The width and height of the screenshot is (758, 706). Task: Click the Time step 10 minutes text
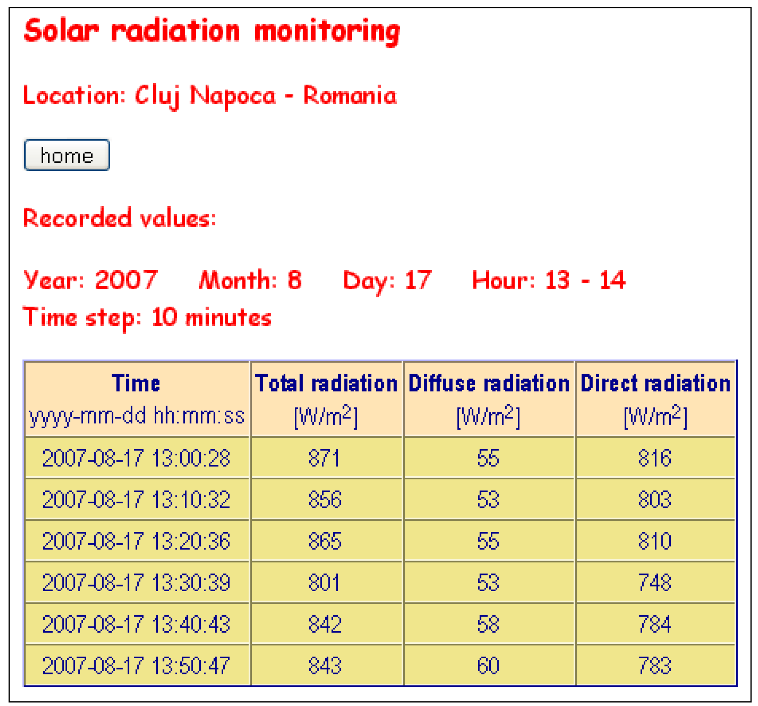pyautogui.click(x=147, y=317)
